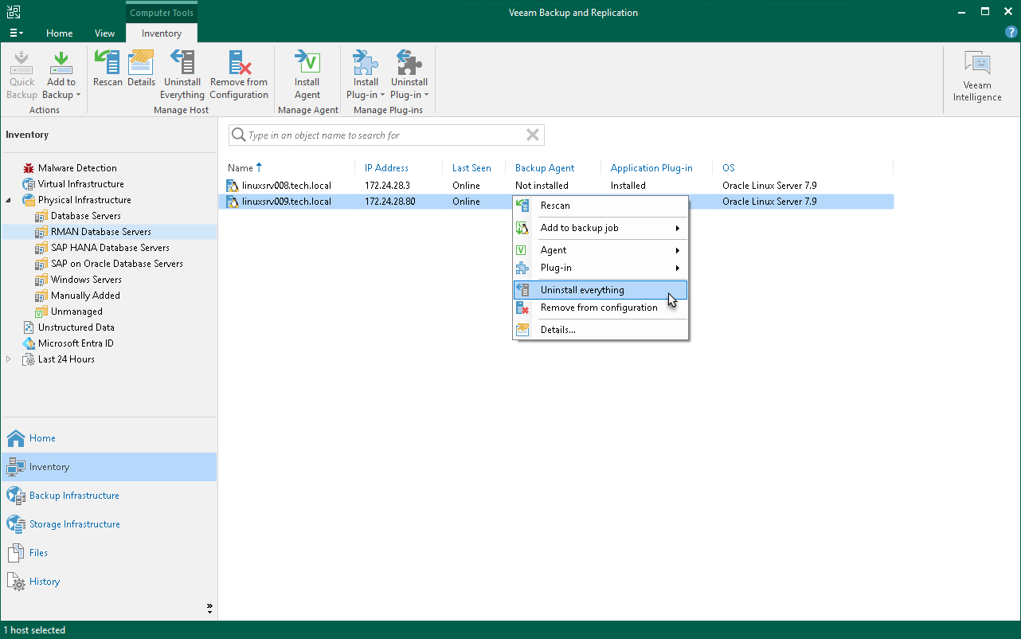
Task: Open Veeam Intelligence from the ribbon
Action: 976,73
